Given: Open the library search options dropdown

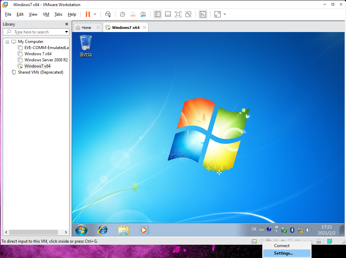Looking at the screenshot, I should (x=66, y=32).
